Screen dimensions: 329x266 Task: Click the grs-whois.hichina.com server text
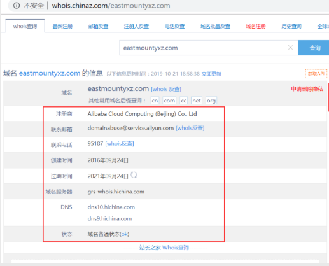pos(116,192)
